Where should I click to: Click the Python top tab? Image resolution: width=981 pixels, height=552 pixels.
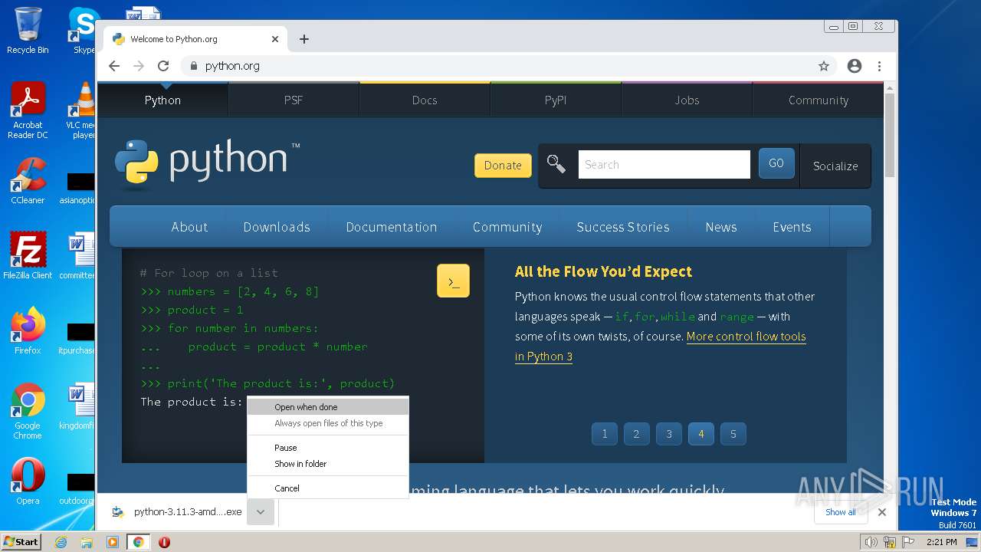click(162, 100)
